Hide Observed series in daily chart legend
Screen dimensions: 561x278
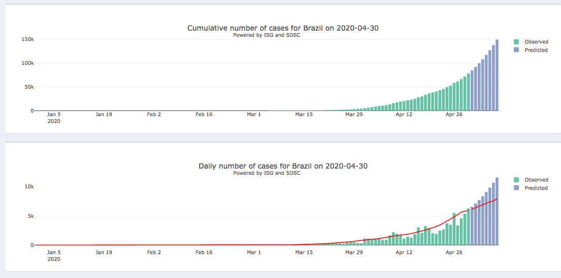[x=536, y=180]
